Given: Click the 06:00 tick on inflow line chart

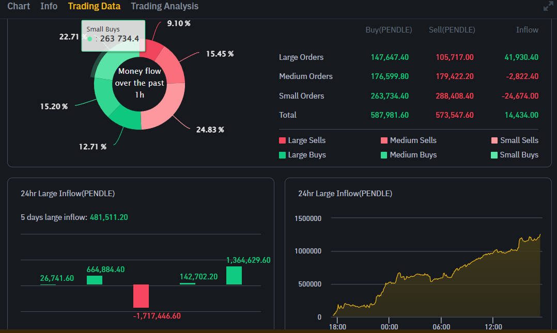Looking at the screenshot, I should pyautogui.click(x=442, y=327).
